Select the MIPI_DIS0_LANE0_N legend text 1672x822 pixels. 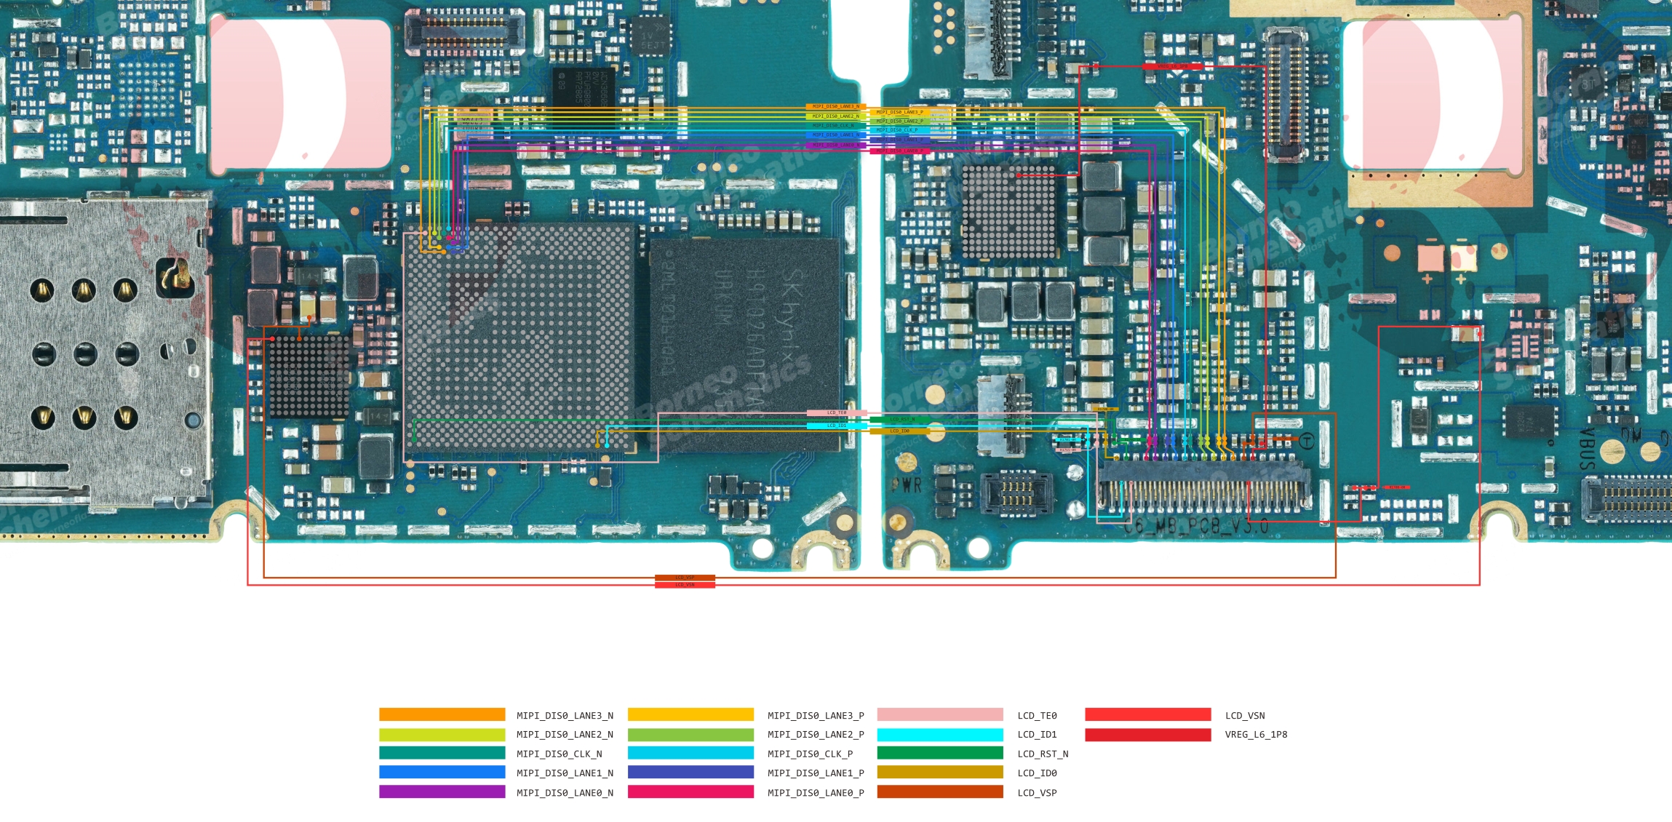coord(565,793)
